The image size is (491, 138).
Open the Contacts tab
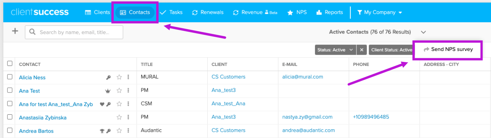click(x=135, y=12)
